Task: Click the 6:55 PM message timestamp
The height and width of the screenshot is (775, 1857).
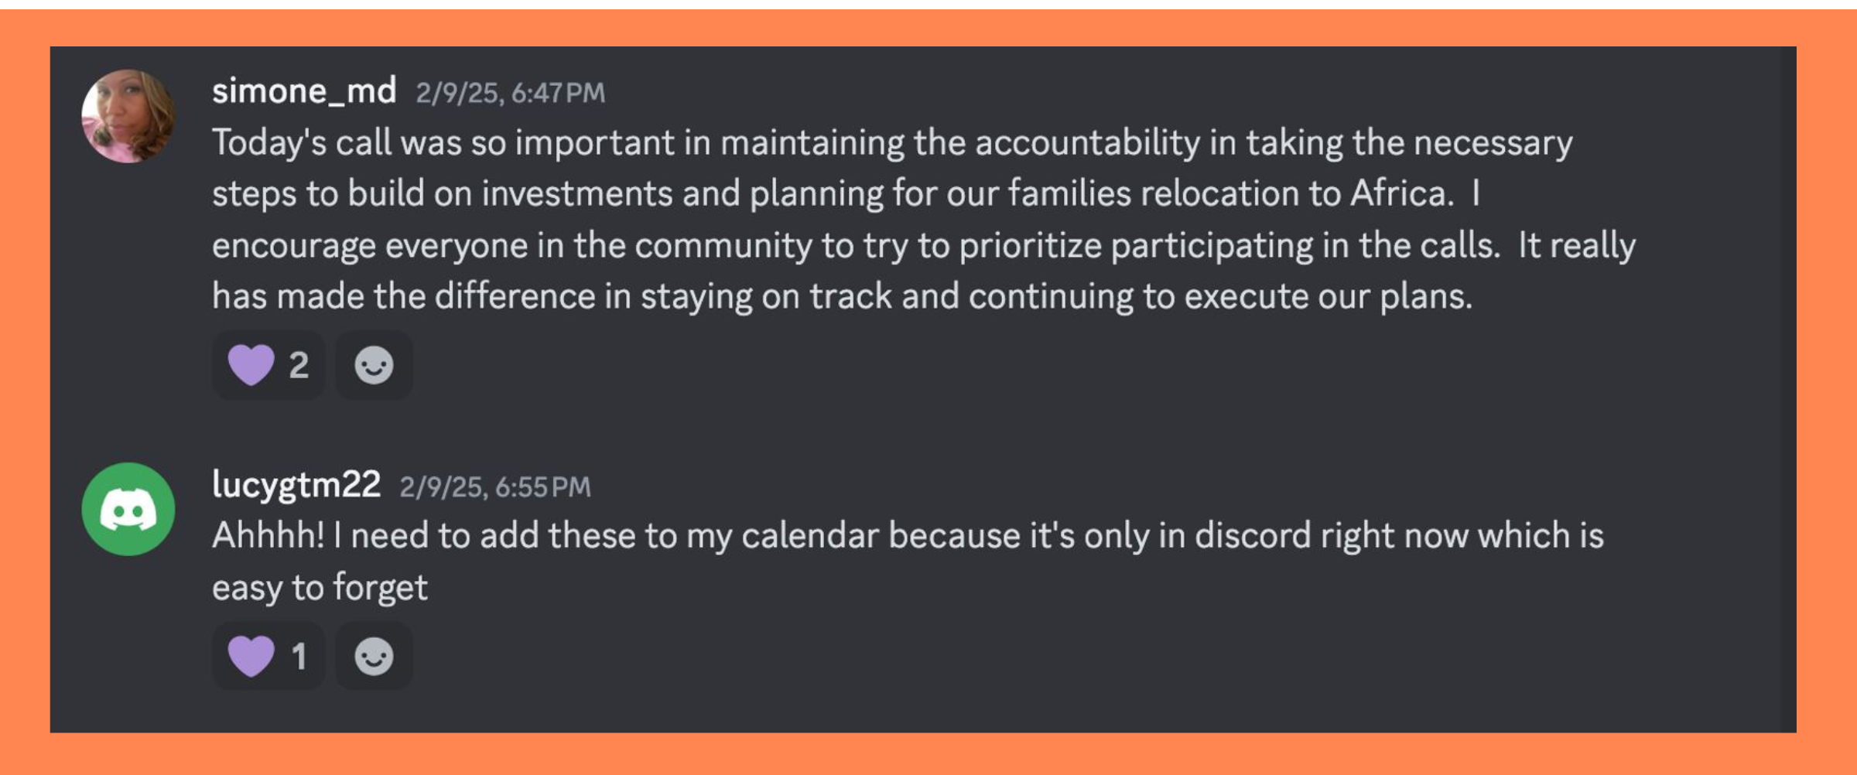Action: tap(494, 487)
